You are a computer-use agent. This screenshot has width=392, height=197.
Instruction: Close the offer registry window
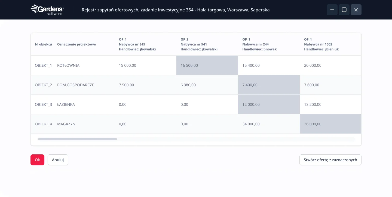356,10
